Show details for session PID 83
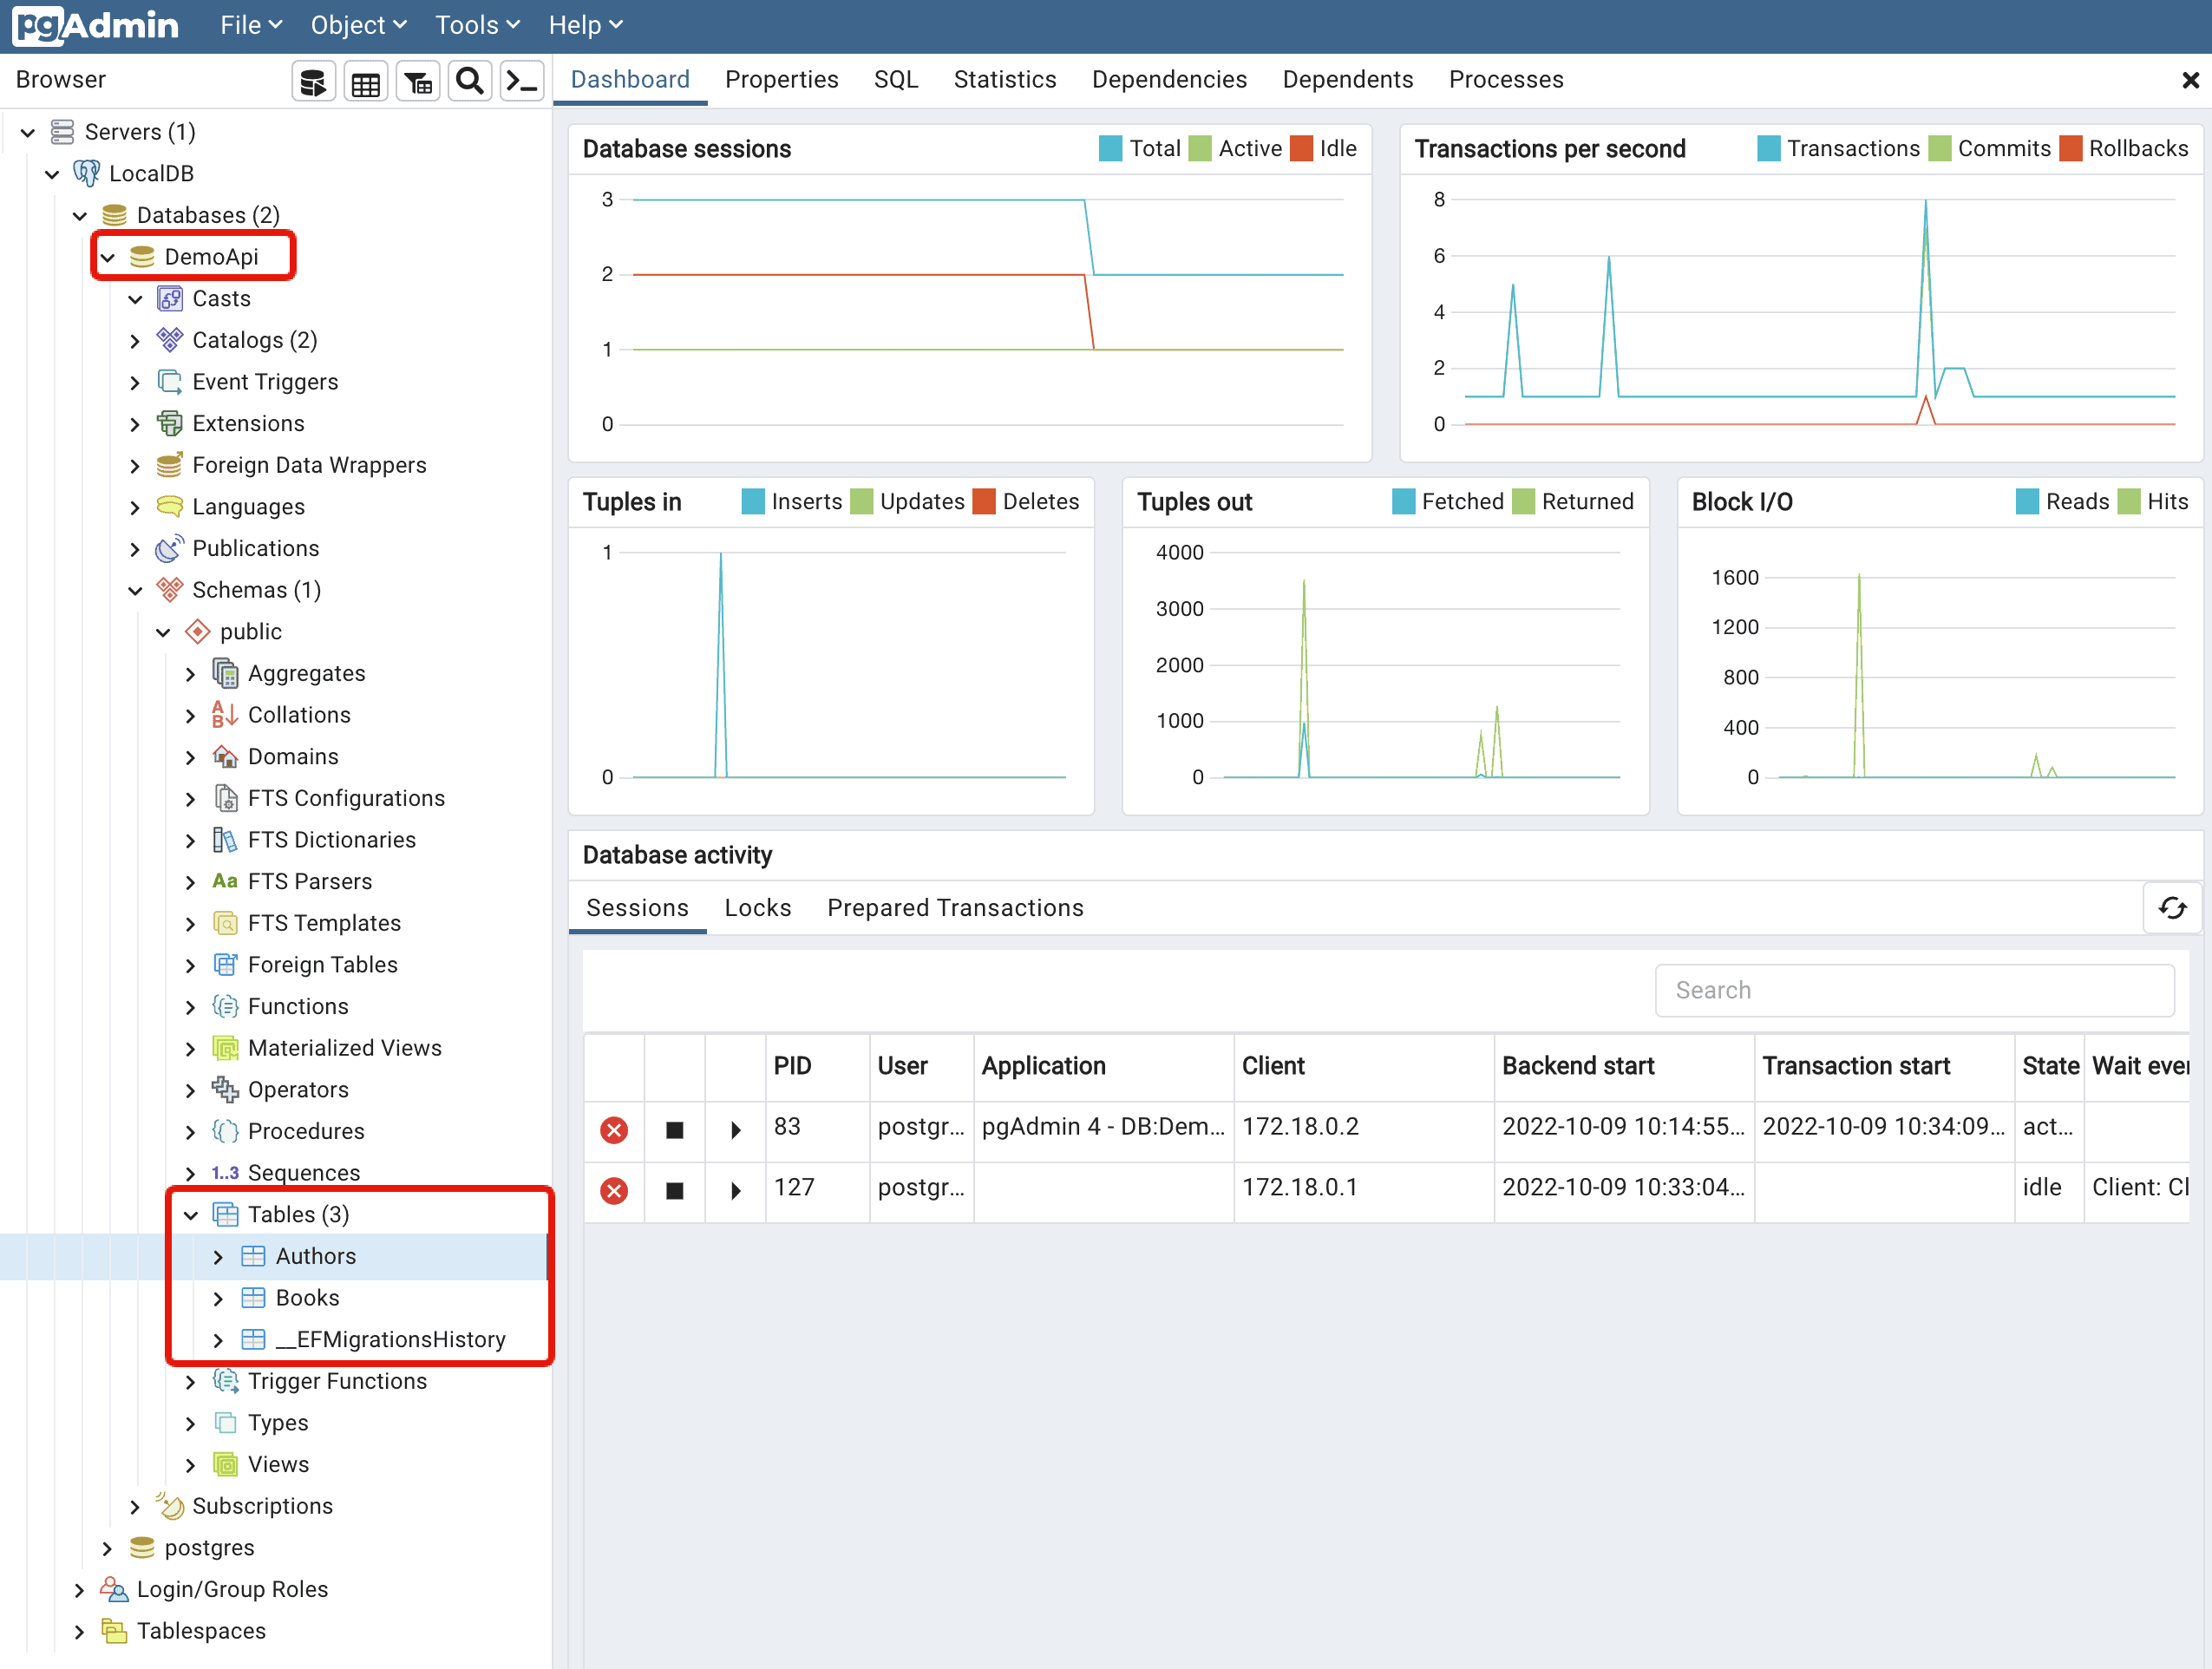This screenshot has width=2212, height=1669. coord(735,1130)
